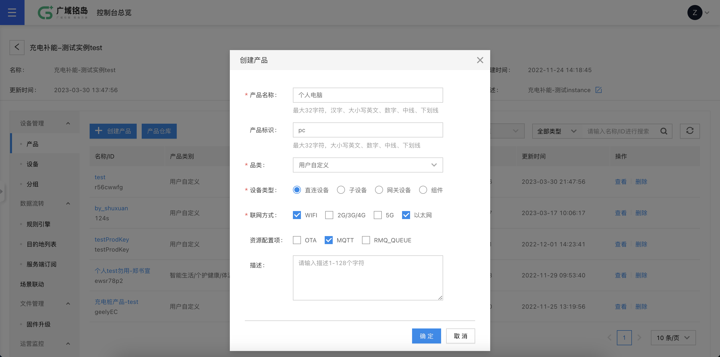The image size is (720, 357).
Task: Toggle the MQTT resource checkbox
Action: coord(328,240)
